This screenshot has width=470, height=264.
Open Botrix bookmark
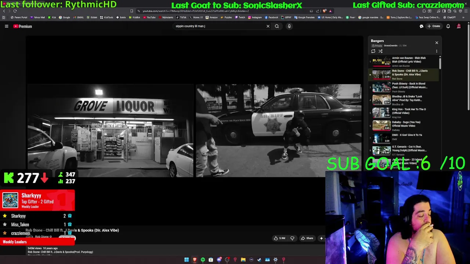click(121, 17)
